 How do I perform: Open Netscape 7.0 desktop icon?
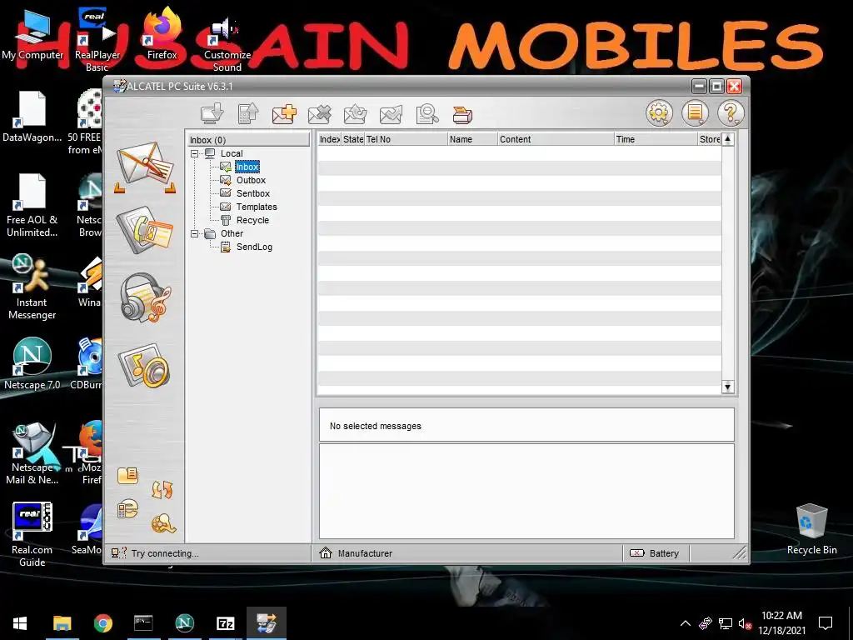pyautogui.click(x=32, y=363)
